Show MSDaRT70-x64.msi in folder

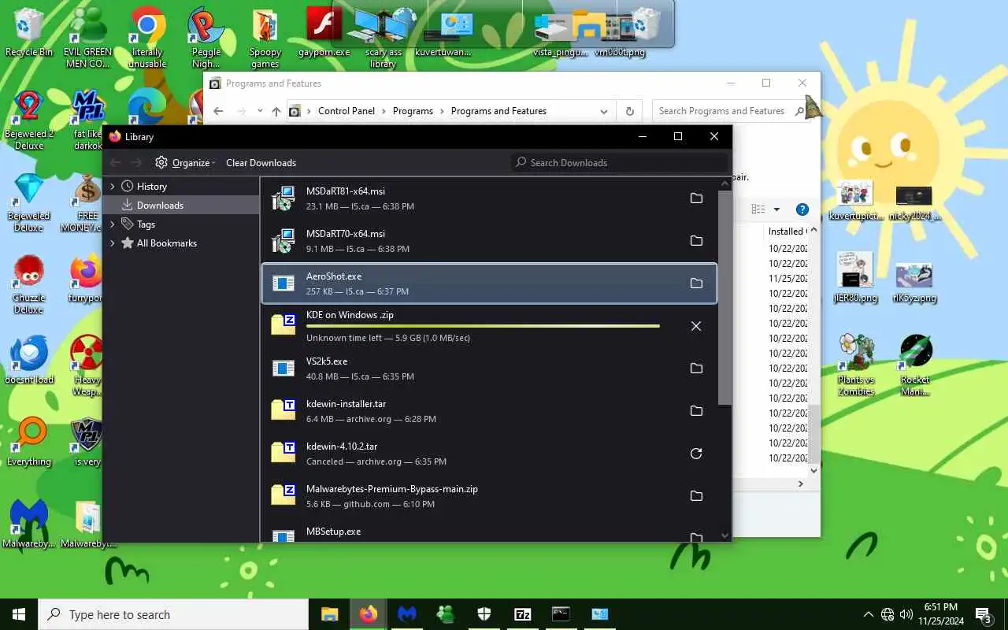coord(696,241)
